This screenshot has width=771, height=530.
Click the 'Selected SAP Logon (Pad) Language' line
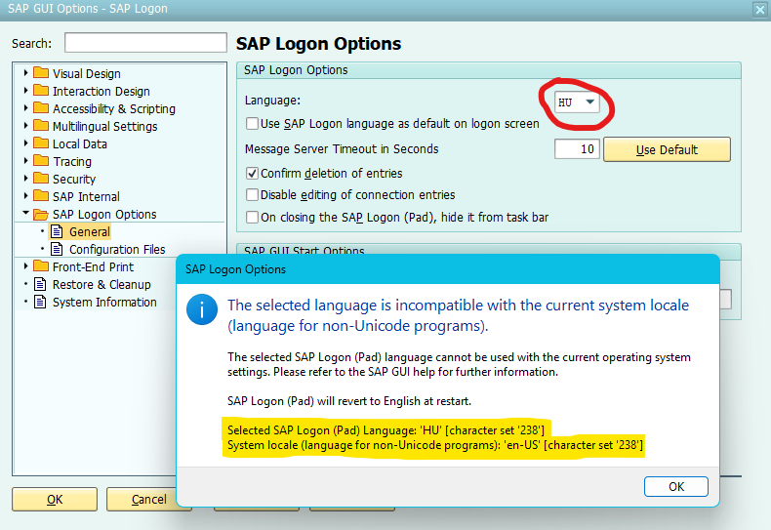(x=386, y=430)
